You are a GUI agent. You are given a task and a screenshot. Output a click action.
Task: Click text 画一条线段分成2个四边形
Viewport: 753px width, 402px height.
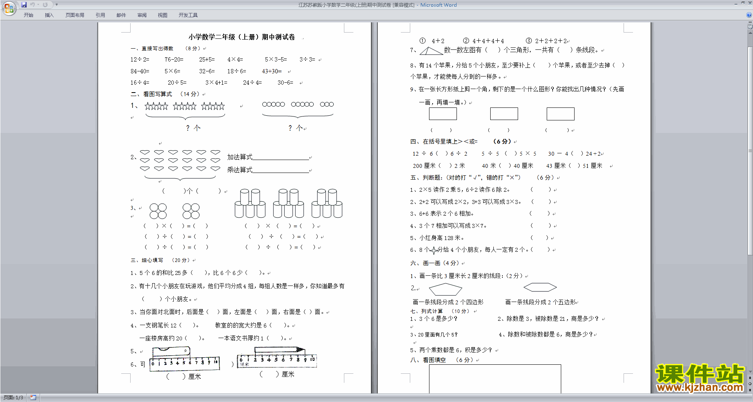pos(448,302)
